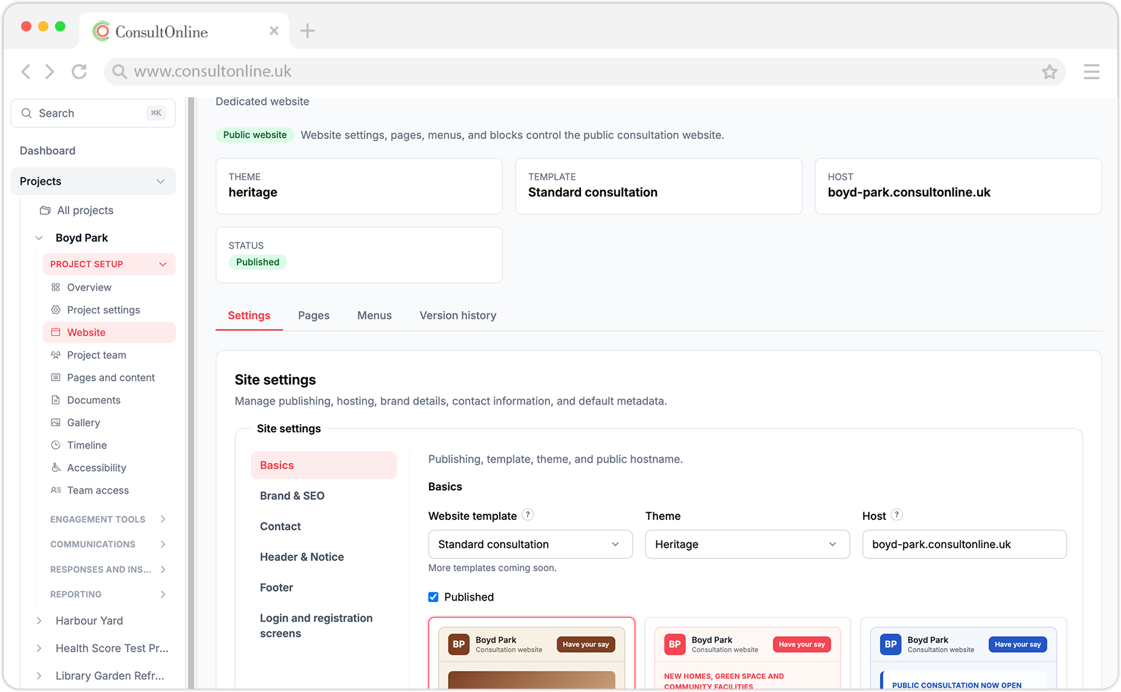Click the Project team people icon
The width and height of the screenshot is (1121, 692).
click(x=56, y=355)
